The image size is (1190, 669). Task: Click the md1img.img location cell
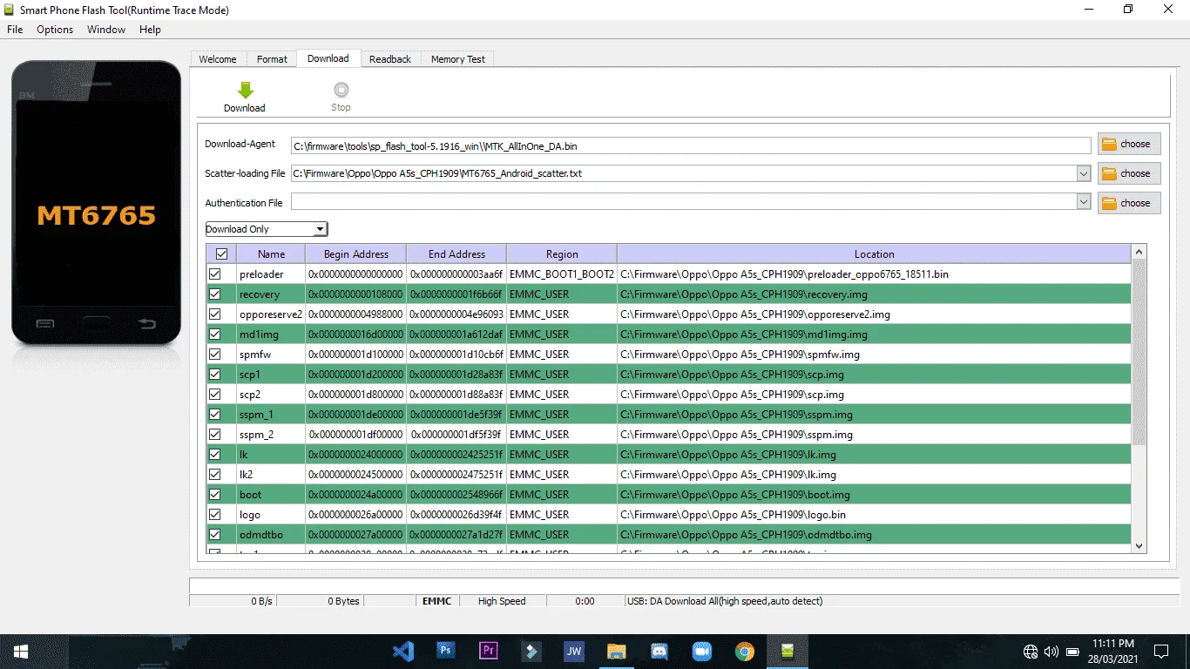point(874,334)
